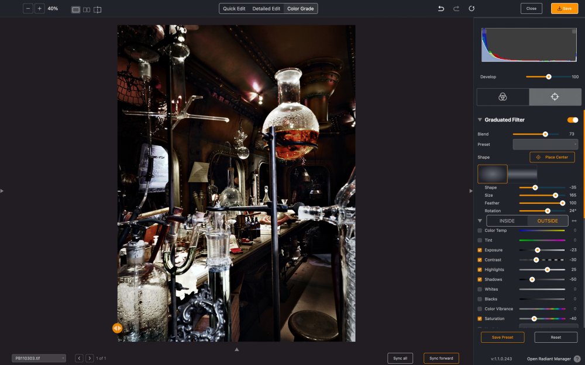Expand the left side panel arrow

2,191
